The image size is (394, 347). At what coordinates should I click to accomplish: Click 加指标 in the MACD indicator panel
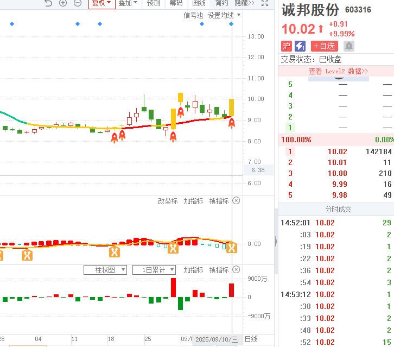[193, 201]
